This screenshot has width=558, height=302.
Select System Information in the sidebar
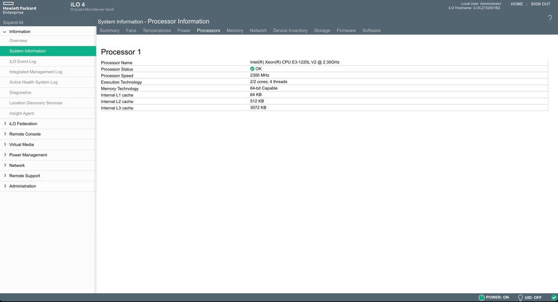pos(48,51)
